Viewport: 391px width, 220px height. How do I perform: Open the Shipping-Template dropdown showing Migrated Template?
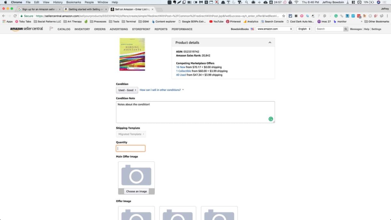pyautogui.click(x=131, y=134)
